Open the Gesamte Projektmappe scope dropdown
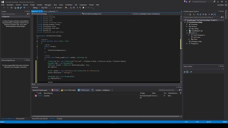The width and height of the screenshot is (228, 128). [x=41, y=90]
